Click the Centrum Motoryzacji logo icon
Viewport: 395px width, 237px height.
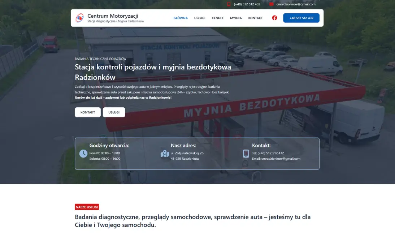pyautogui.click(x=79, y=18)
